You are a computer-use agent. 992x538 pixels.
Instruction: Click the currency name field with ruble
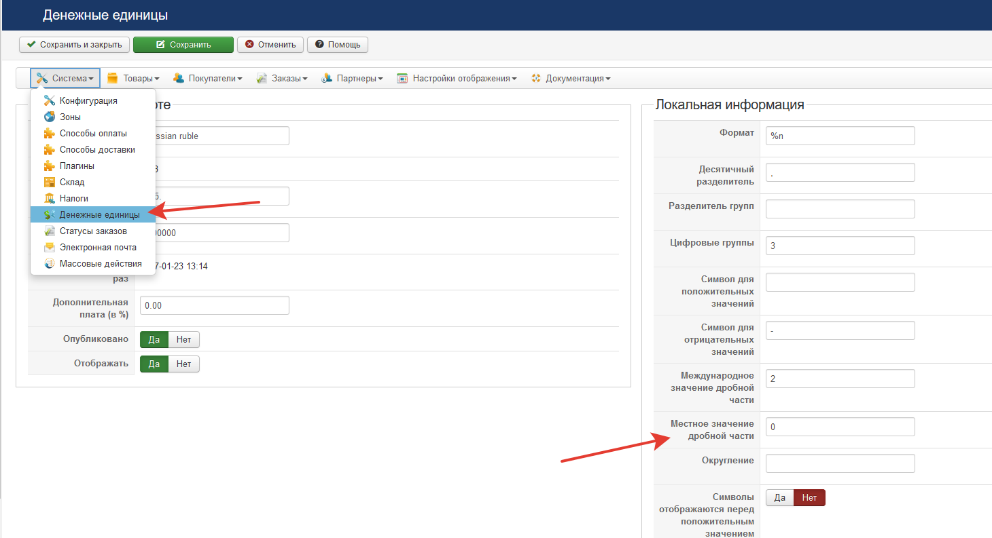222,136
